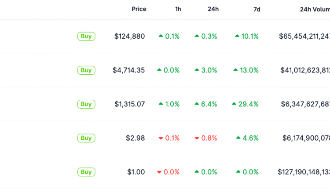The width and height of the screenshot is (330, 189).
Task: Sort by the Price column header
Action: pyautogui.click(x=139, y=9)
